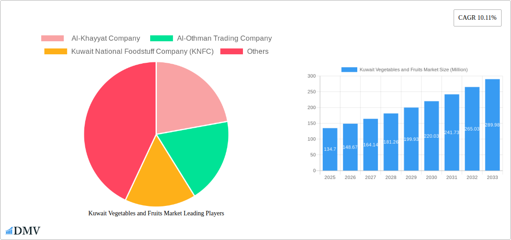The image size is (511, 240).
Task: Click the 2025 x-axis label
Action: (x=330, y=177)
